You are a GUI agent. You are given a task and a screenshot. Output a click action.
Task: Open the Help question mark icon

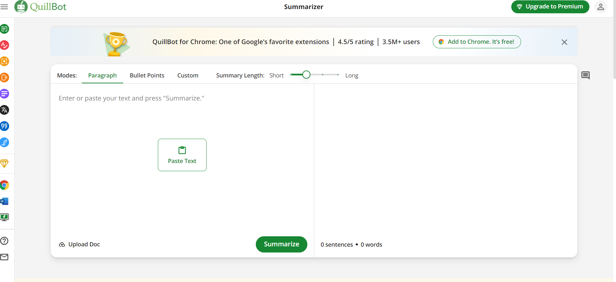(x=4, y=241)
